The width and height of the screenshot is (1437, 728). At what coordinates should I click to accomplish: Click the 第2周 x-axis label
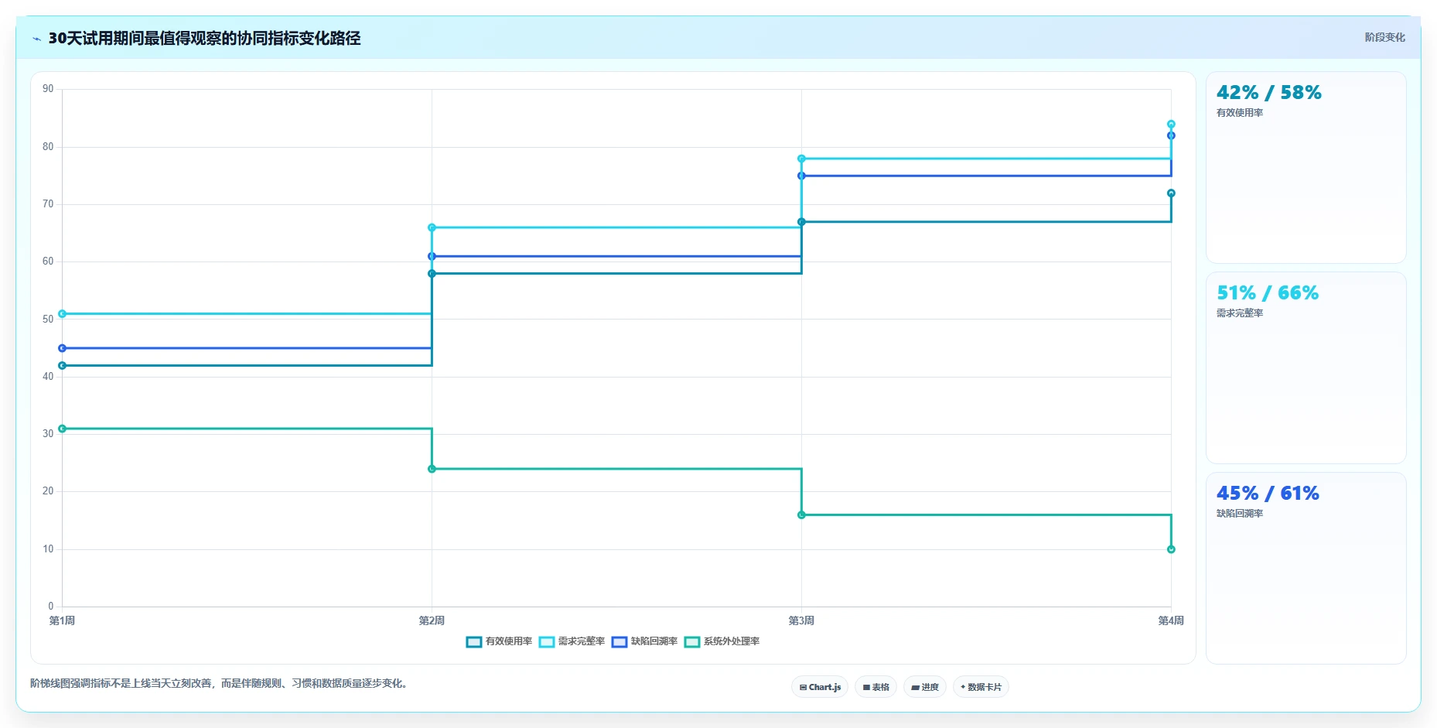point(432,620)
